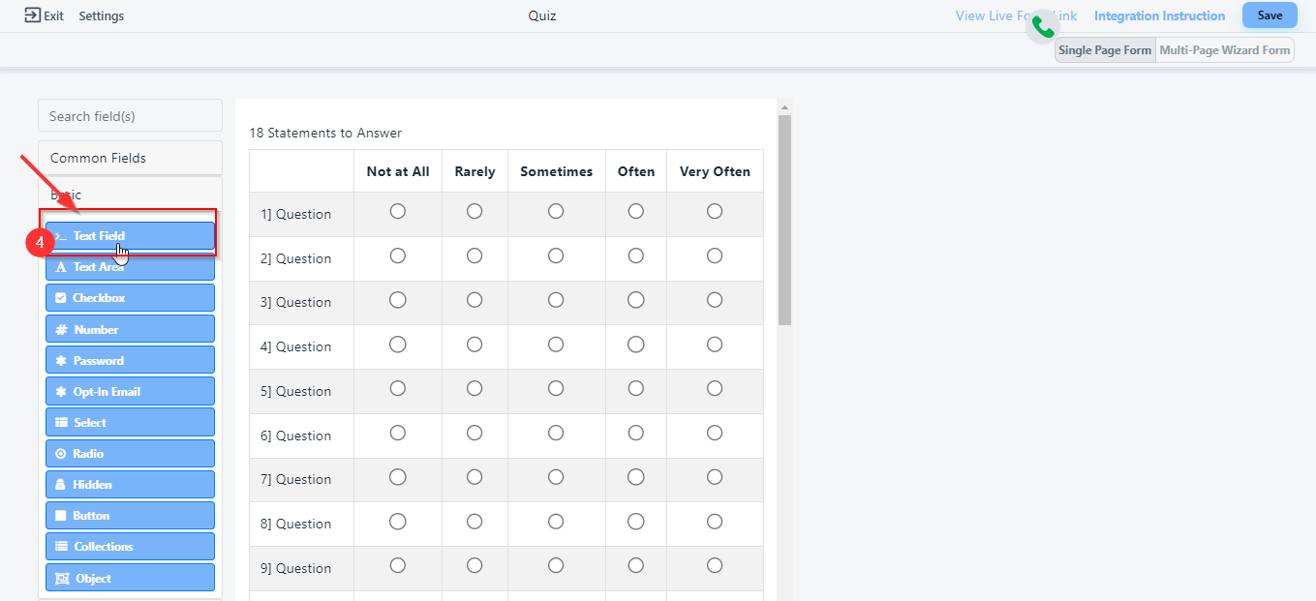Expand the Common Fields section
Image resolution: width=1316 pixels, height=601 pixels.
(x=130, y=158)
